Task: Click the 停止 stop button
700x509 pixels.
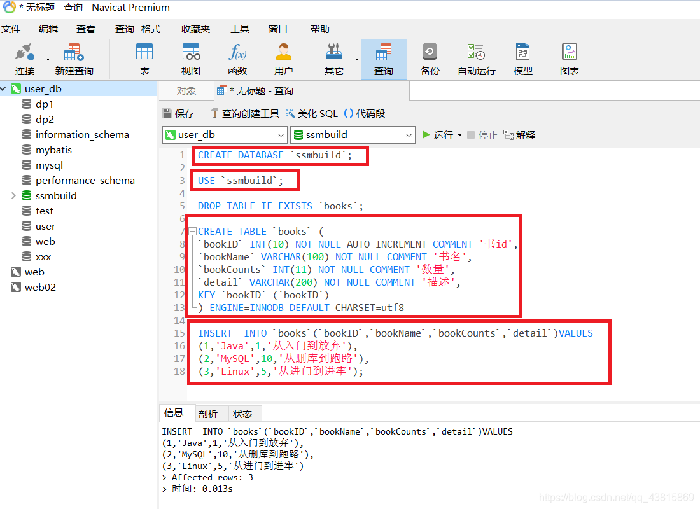Action: (482, 135)
